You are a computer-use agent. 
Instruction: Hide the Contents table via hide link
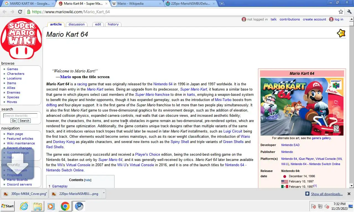click(x=88, y=180)
